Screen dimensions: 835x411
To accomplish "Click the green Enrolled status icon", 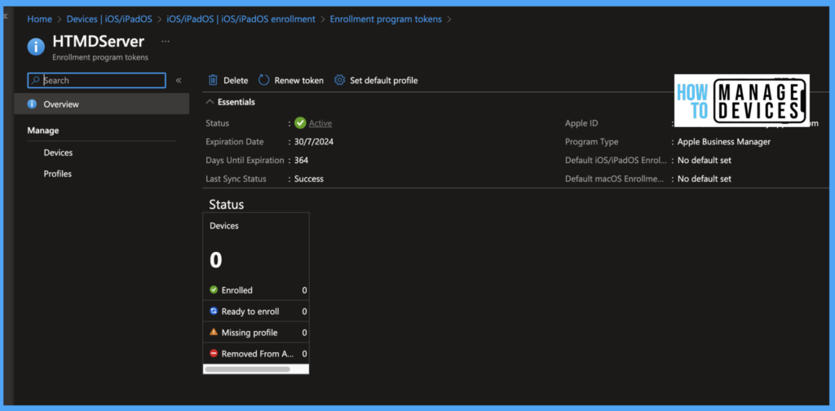I will tap(214, 290).
